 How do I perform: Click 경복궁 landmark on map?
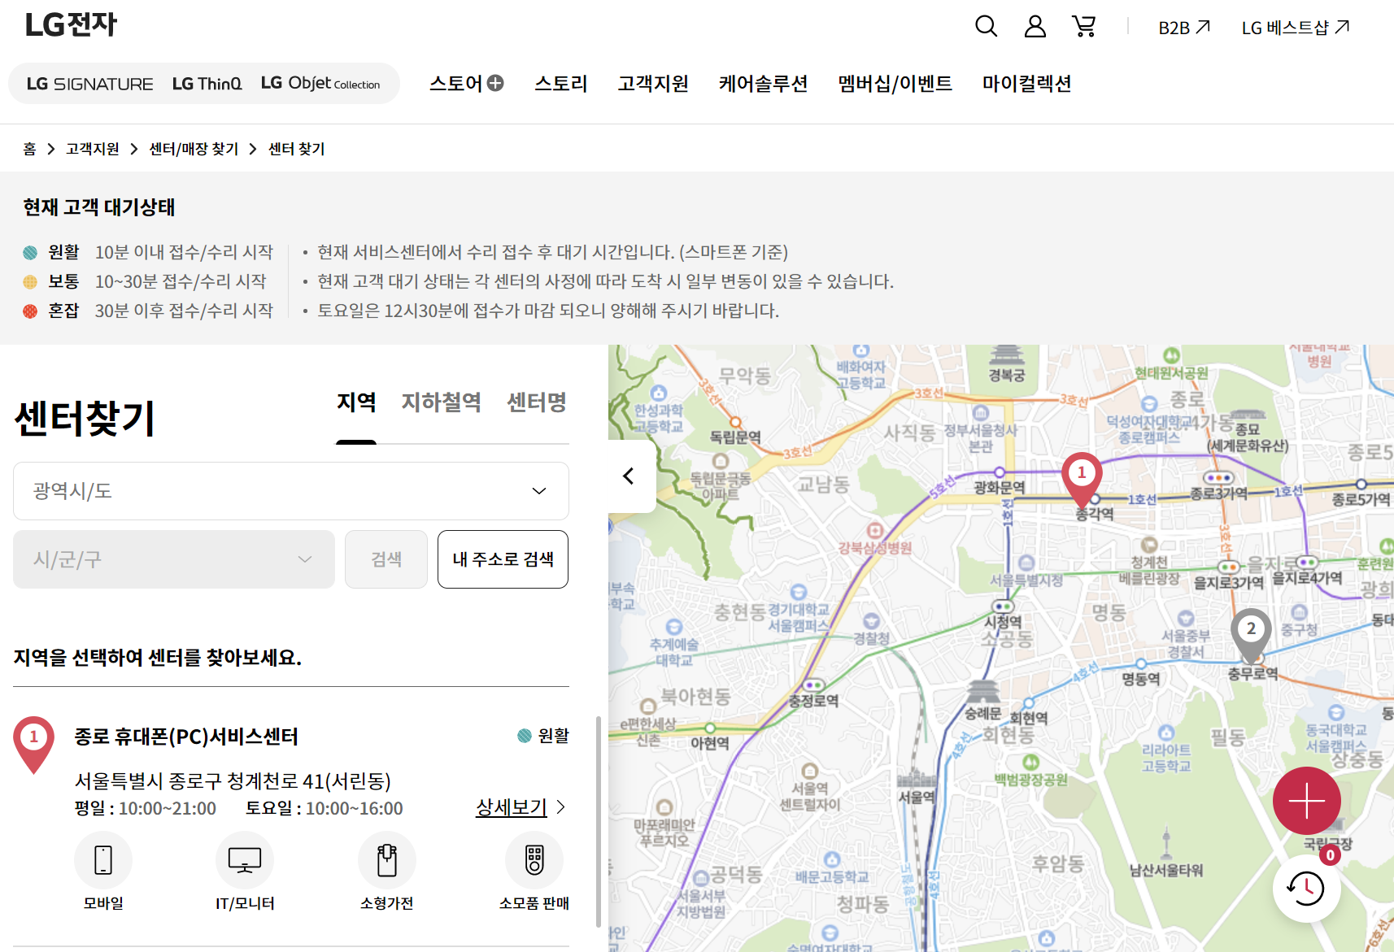point(1007,363)
